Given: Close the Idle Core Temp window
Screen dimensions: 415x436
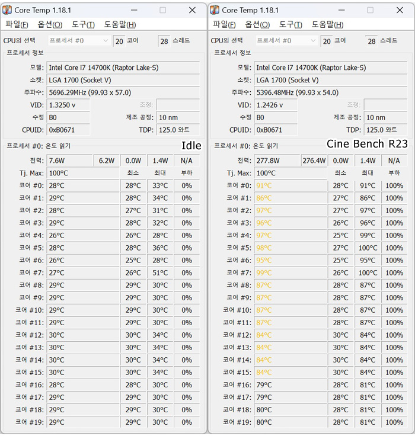Looking at the screenshot, I should click(x=192, y=10).
